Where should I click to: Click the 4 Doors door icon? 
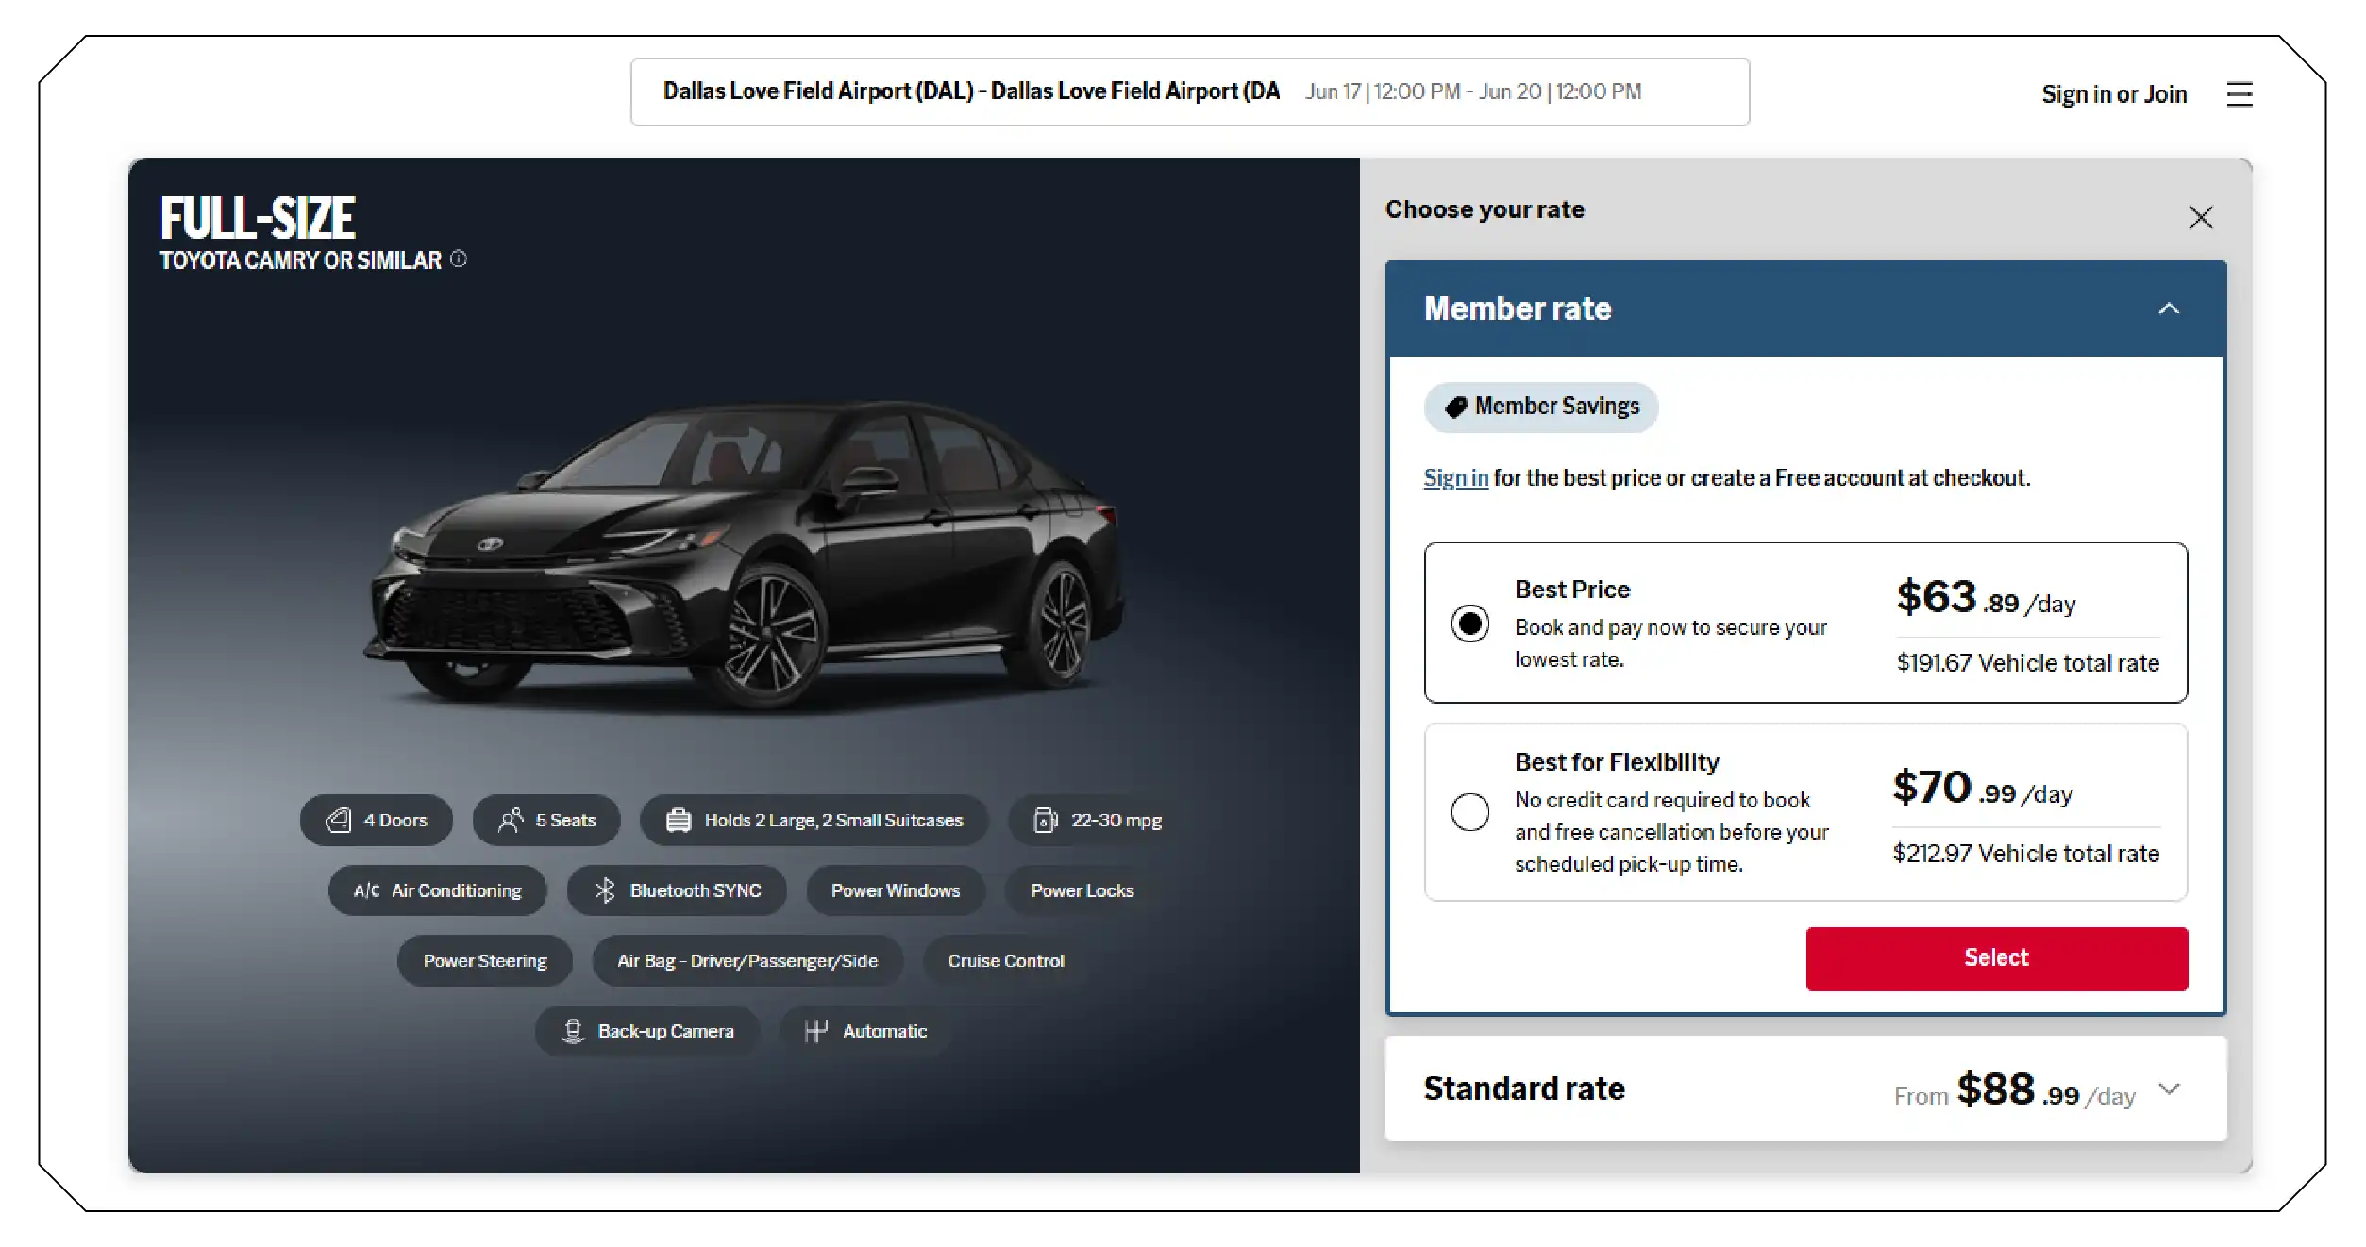point(338,821)
